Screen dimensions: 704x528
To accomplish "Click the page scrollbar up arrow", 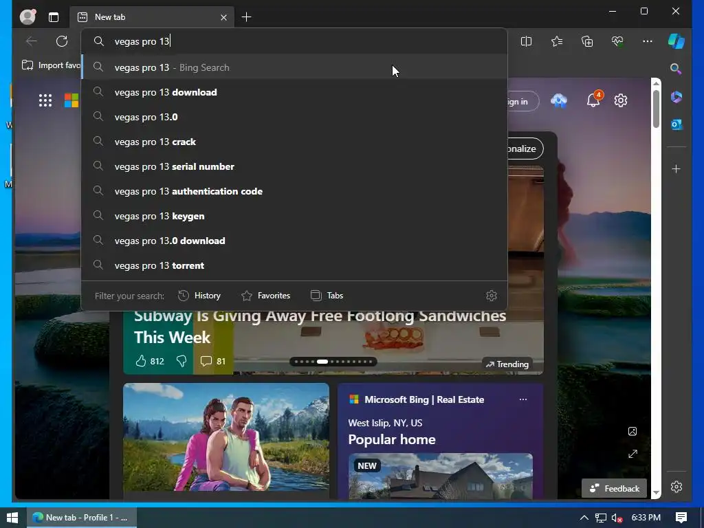I will click(656, 83).
